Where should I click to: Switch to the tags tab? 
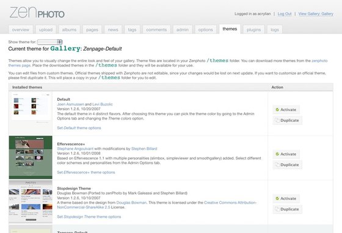tap(132, 30)
